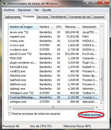Click the horizontal scrollbar thumb

click(53, 107)
